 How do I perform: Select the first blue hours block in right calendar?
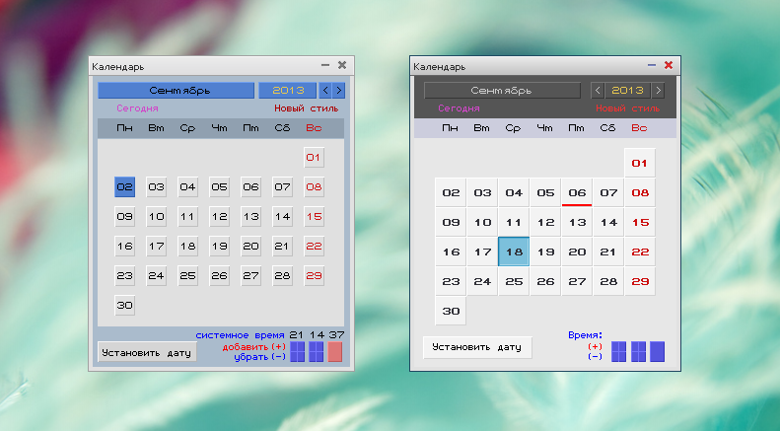618,352
